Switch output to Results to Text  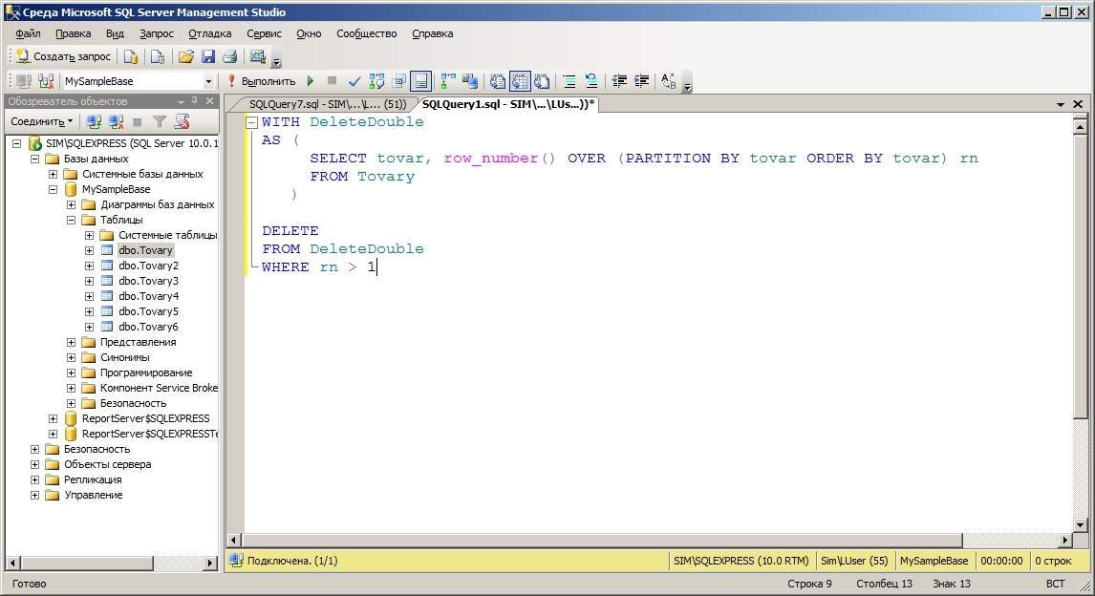(x=497, y=81)
